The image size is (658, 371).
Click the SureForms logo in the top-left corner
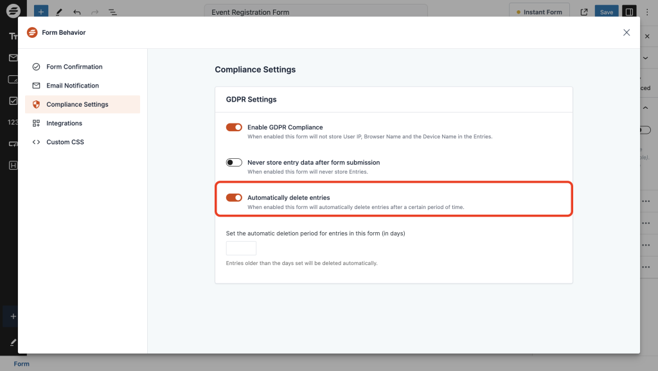click(x=13, y=11)
